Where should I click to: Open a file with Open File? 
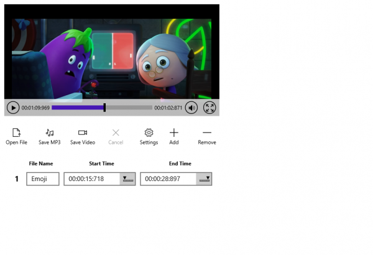pyautogui.click(x=16, y=137)
